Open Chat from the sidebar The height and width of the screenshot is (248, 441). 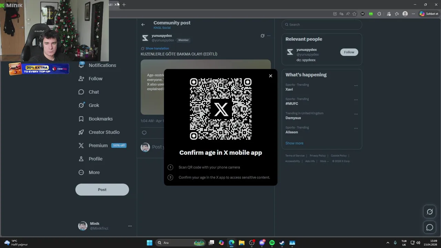click(x=89, y=92)
